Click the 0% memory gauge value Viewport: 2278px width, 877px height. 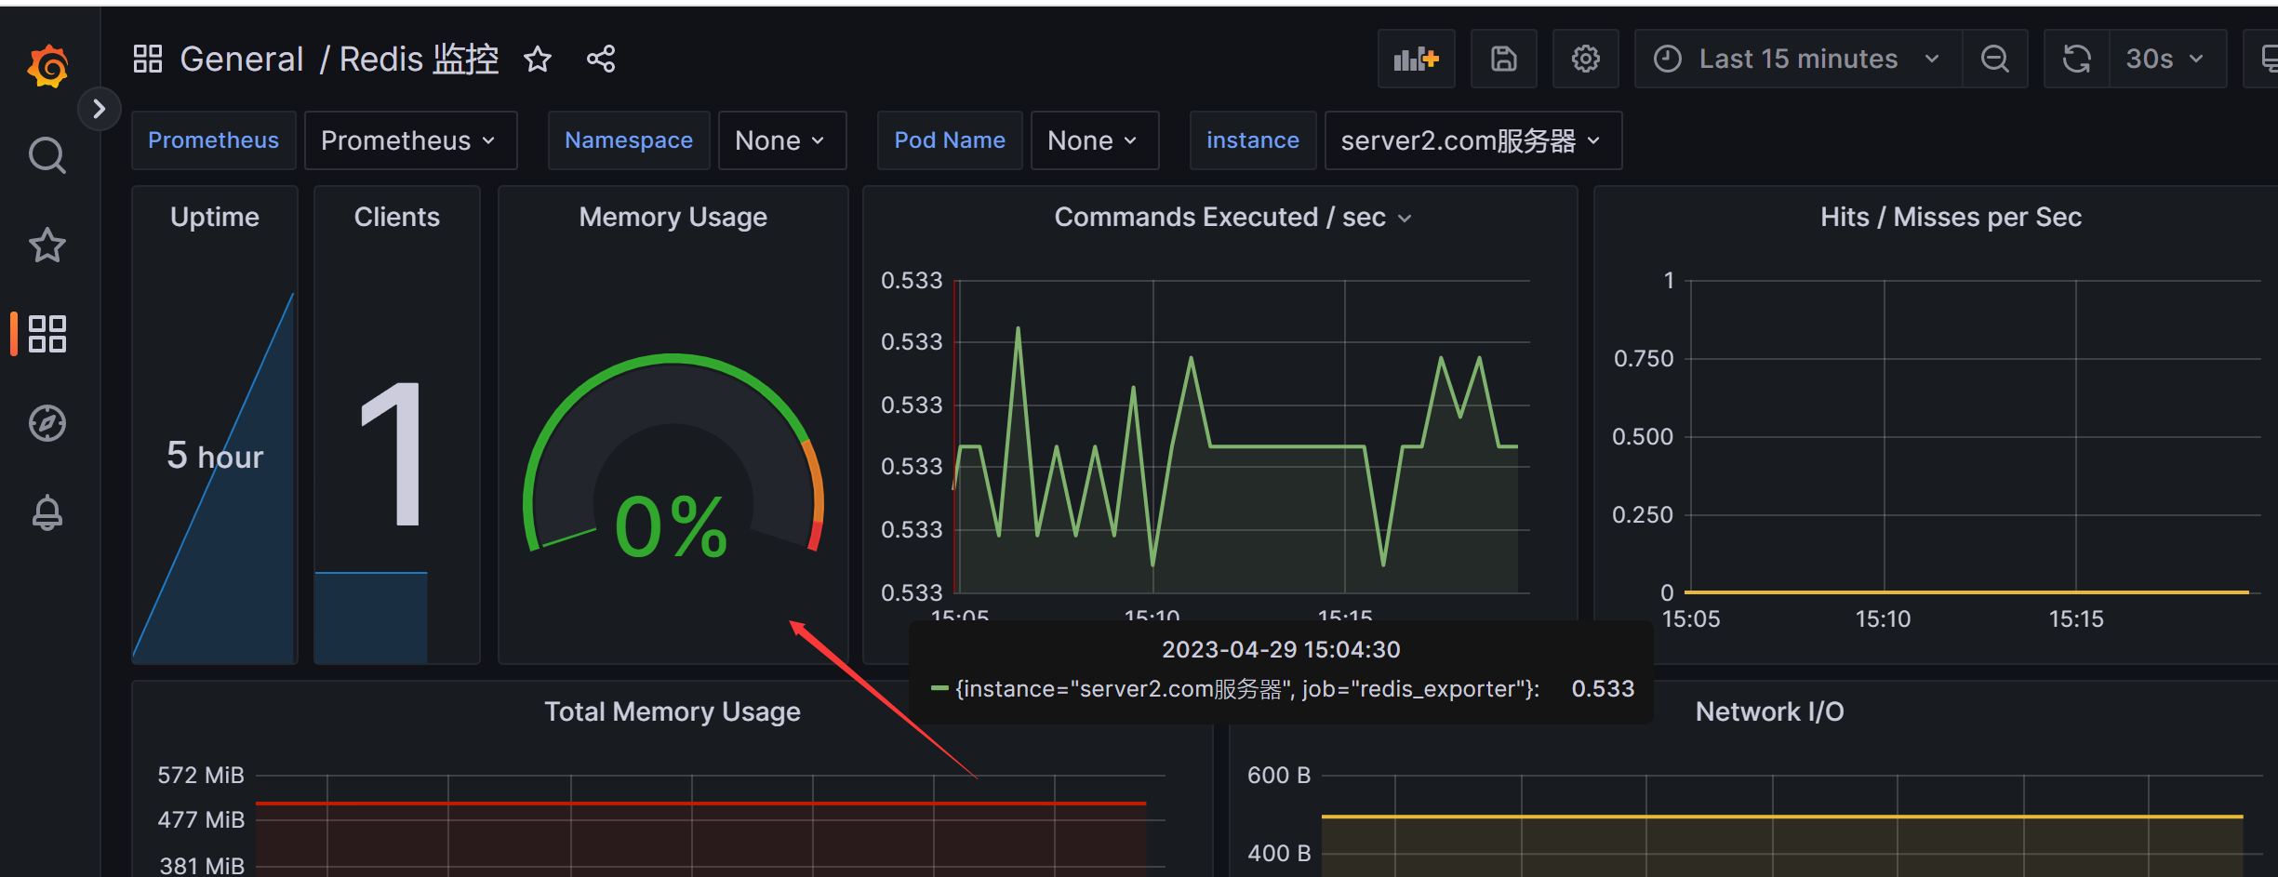click(672, 526)
